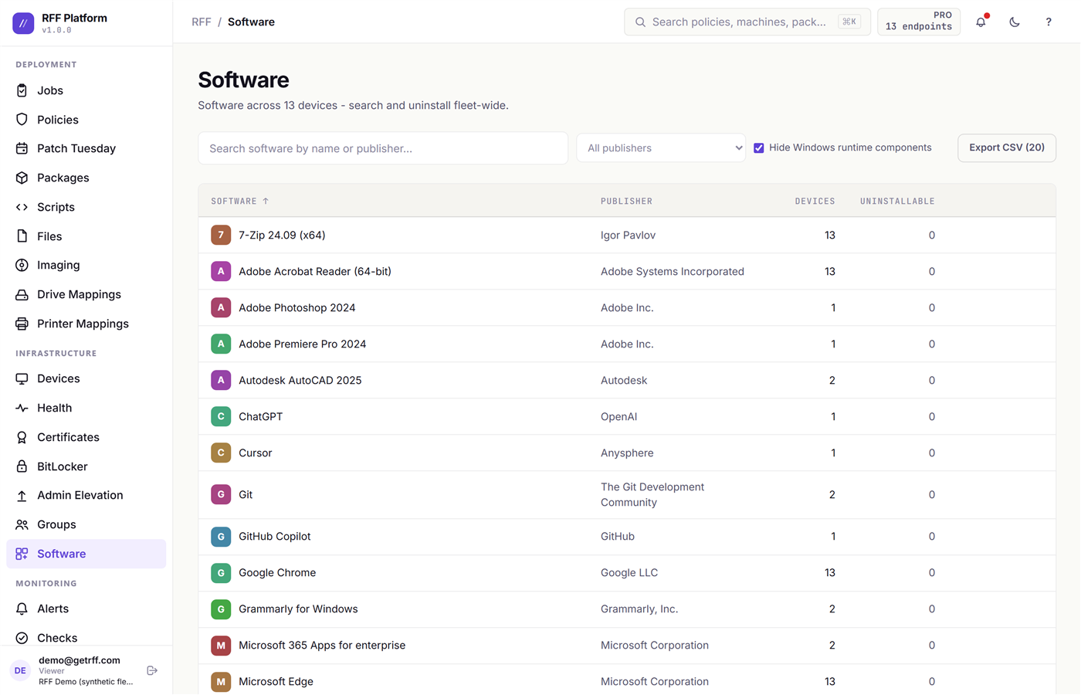Click Google LLC publisher cell
1081x695 pixels.
click(629, 572)
